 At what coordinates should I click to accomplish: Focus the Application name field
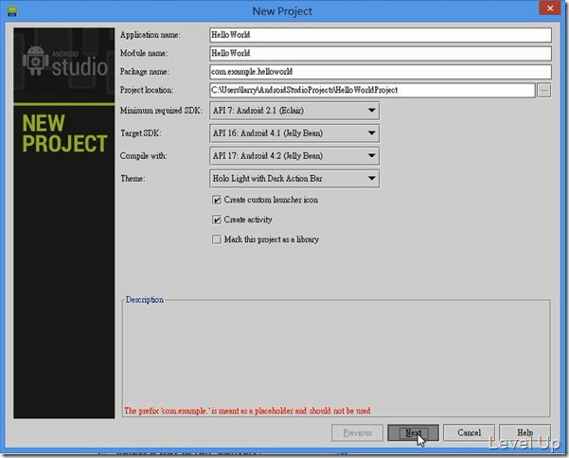pyautogui.click(x=381, y=35)
